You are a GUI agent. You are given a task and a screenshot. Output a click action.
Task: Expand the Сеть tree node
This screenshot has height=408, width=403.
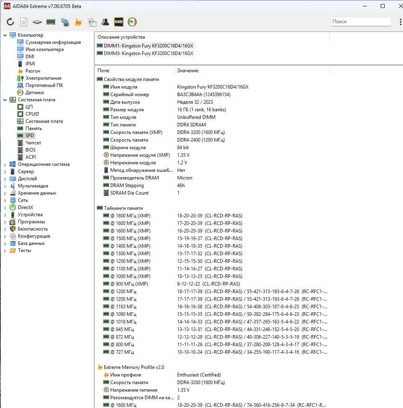tap(5, 200)
